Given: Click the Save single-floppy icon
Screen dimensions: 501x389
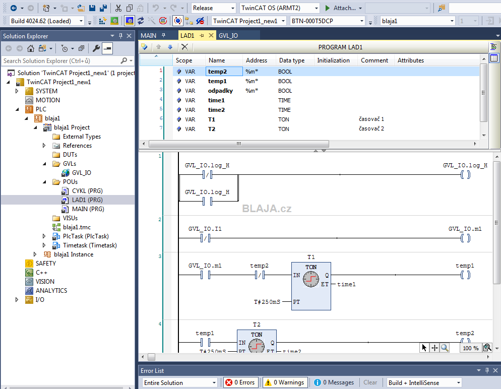Looking at the screenshot, I should point(92,8).
